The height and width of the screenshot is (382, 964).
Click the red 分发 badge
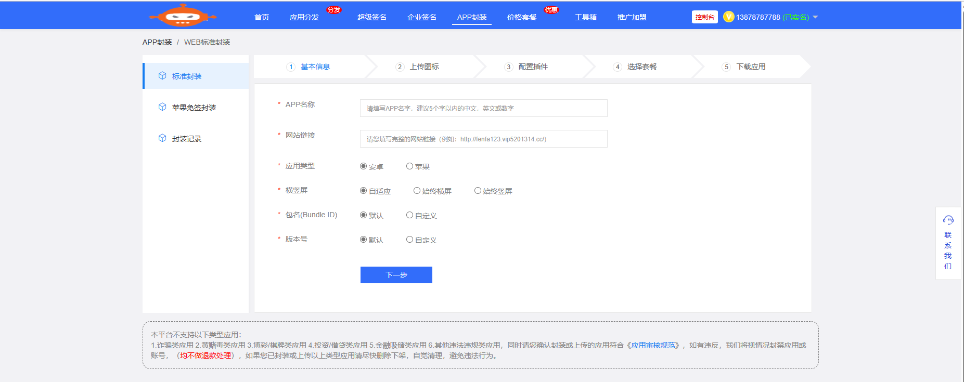coord(333,10)
